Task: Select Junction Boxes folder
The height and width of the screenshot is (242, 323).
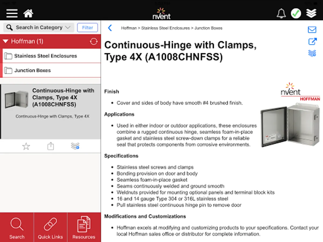Action: coord(51,70)
